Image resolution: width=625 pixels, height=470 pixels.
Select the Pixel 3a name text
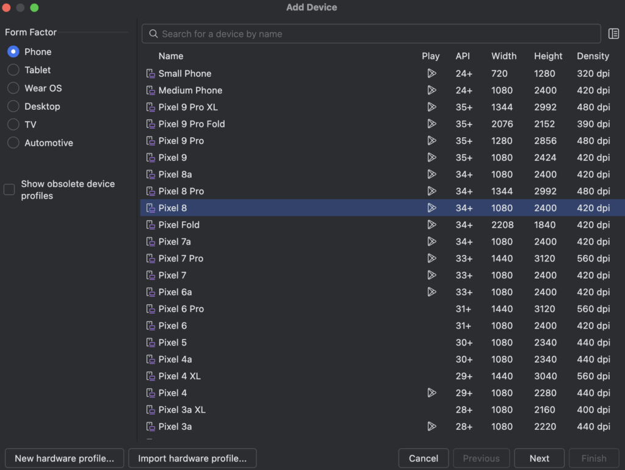coord(175,427)
